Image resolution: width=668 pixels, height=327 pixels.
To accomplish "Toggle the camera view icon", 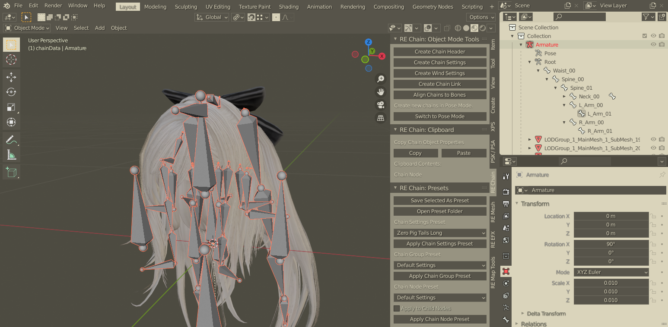I will pos(381,105).
